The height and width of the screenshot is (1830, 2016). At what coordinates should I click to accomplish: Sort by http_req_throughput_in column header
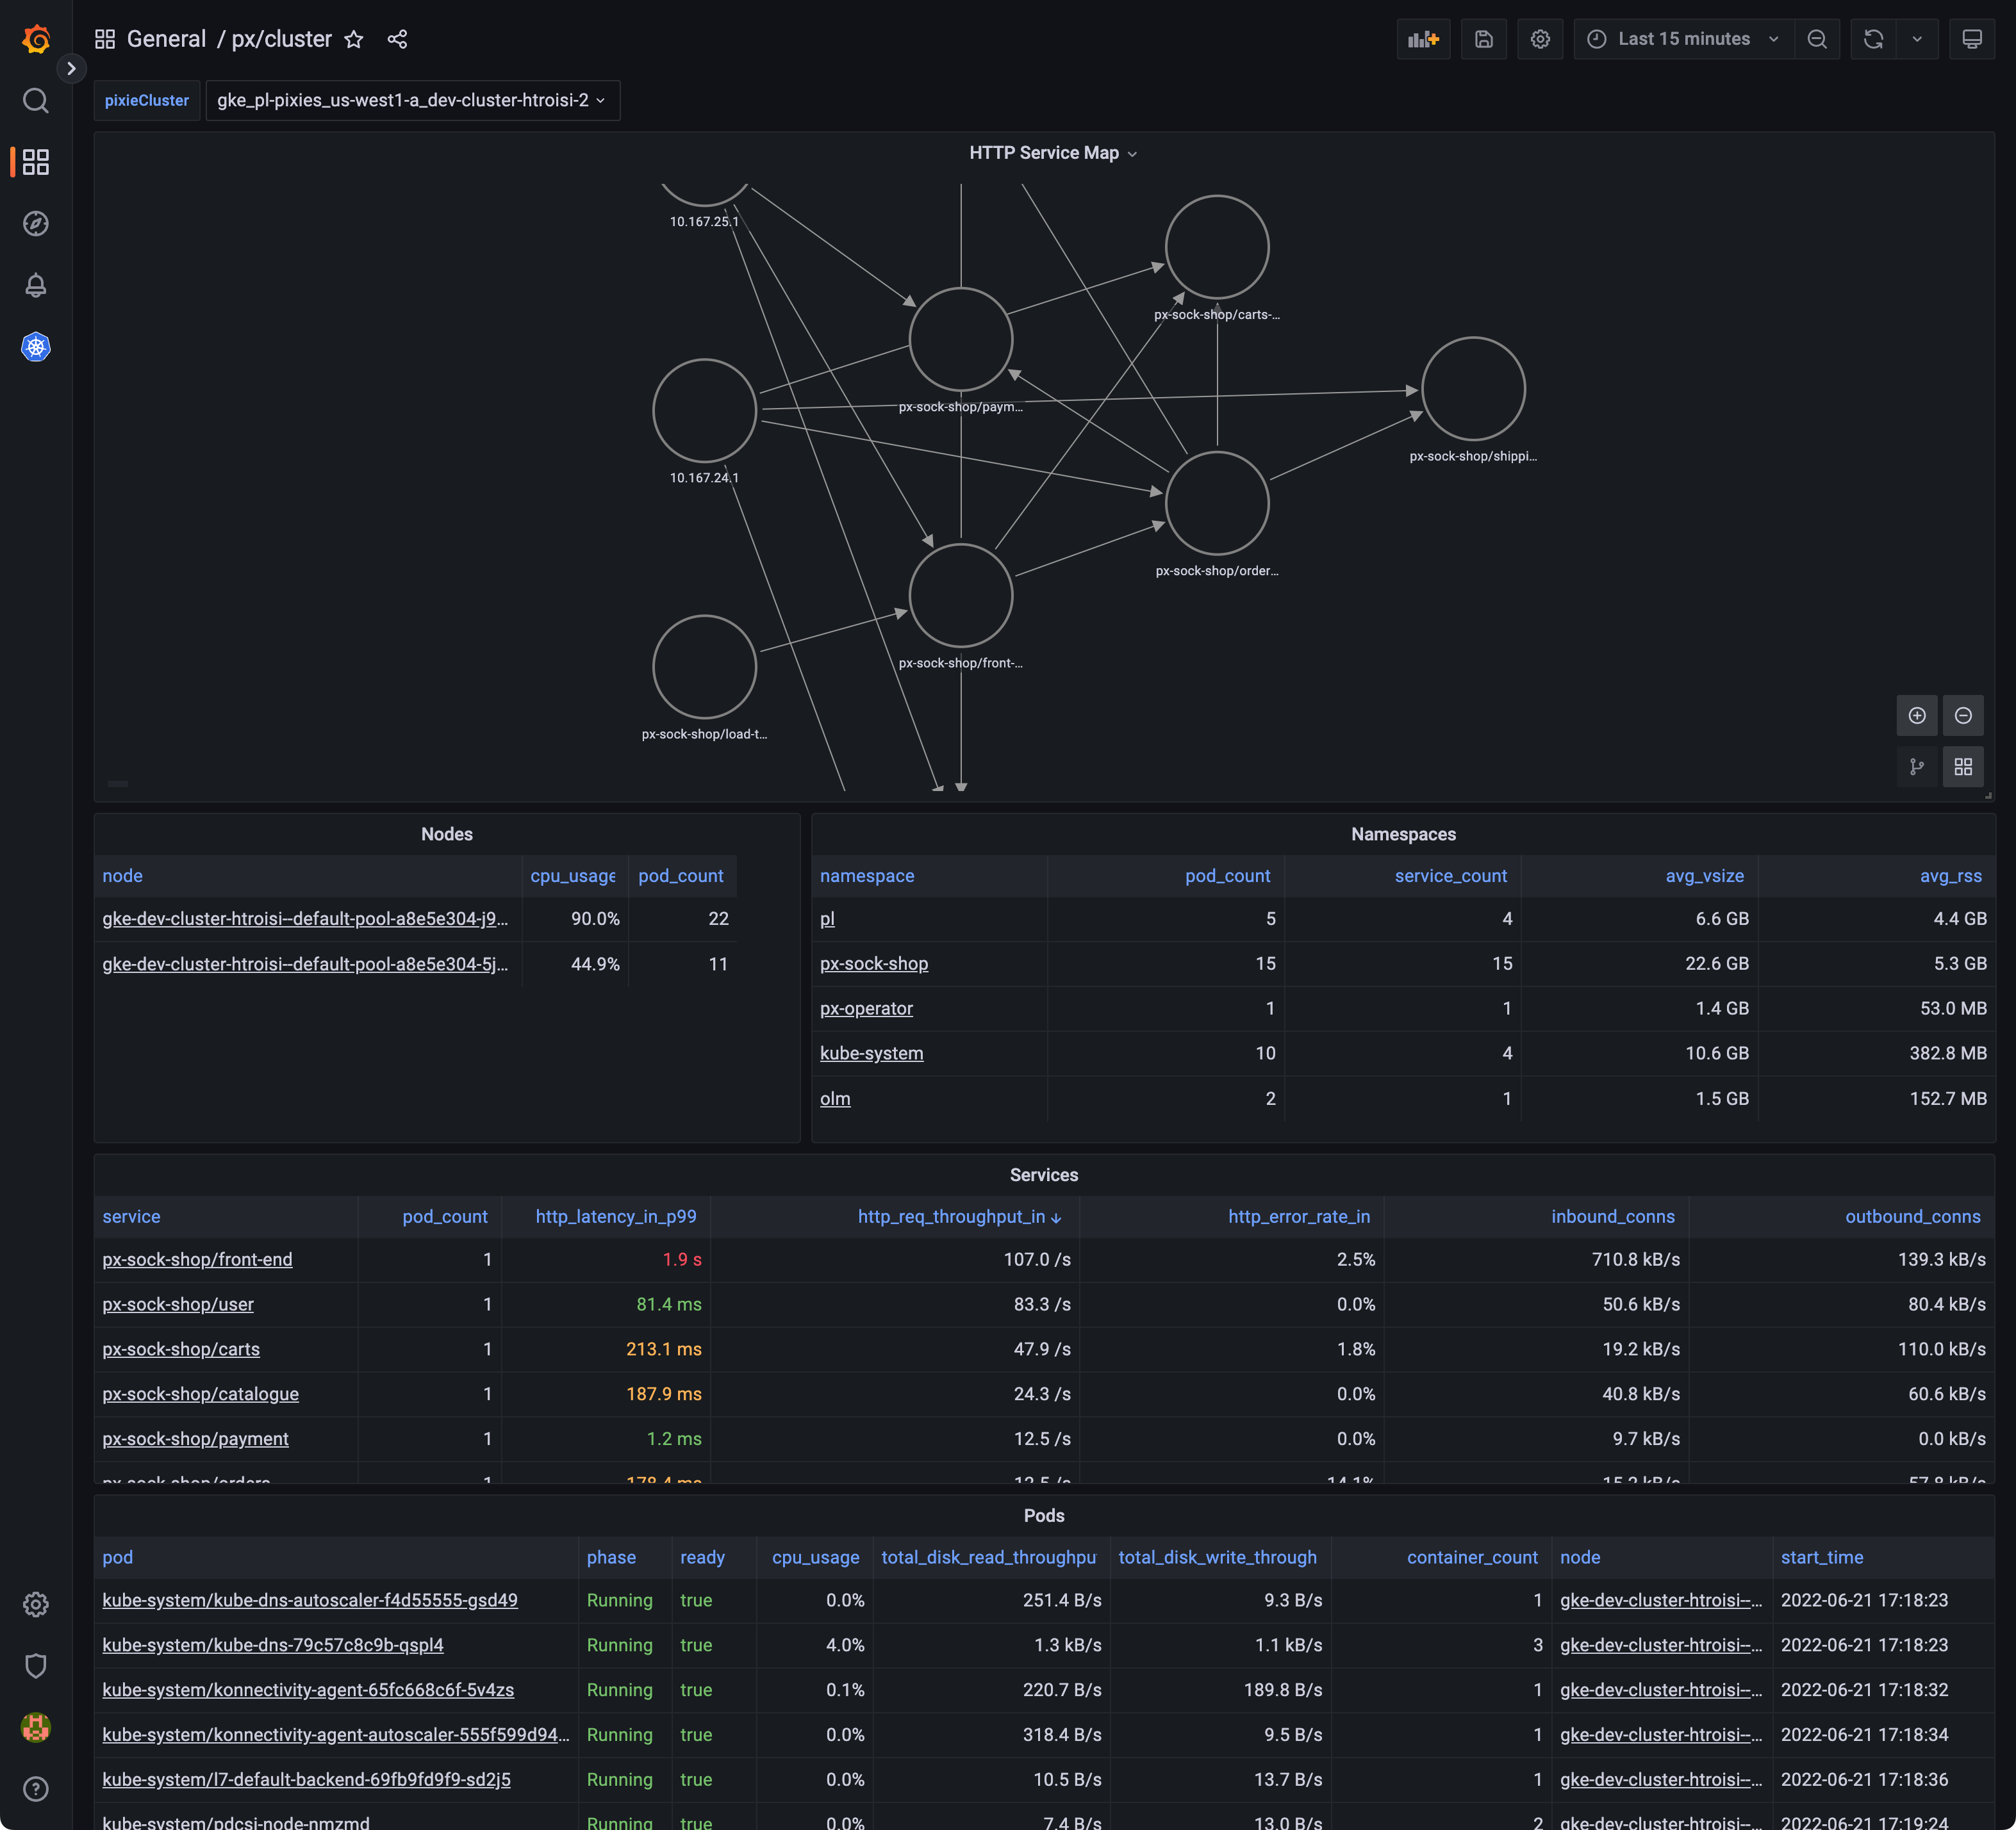[950, 1216]
